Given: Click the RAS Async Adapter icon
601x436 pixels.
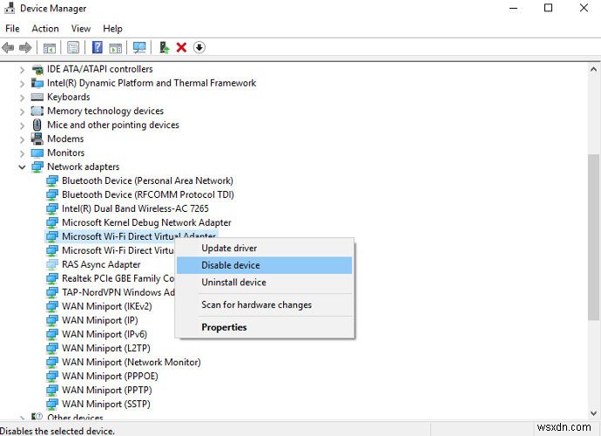Looking at the screenshot, I should click(52, 264).
